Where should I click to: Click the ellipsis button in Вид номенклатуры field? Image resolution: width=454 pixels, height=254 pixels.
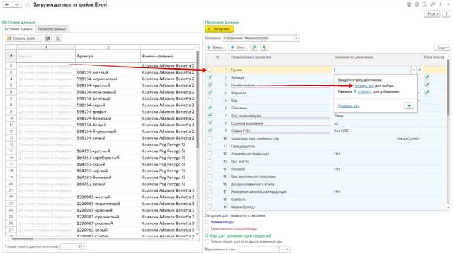coord(282,249)
